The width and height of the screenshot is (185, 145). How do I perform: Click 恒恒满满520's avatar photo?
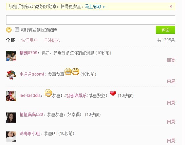[x=11, y=118]
